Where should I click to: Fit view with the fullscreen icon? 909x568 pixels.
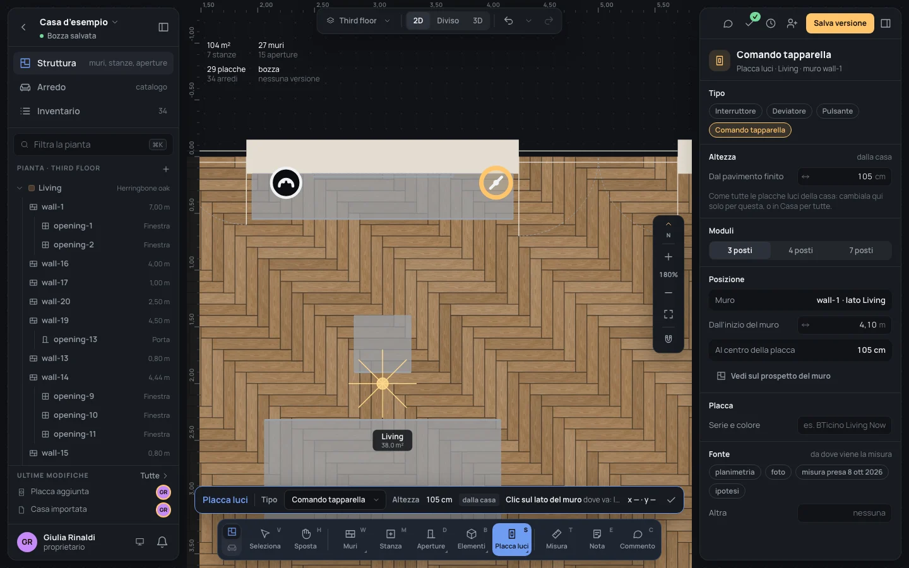point(668,314)
